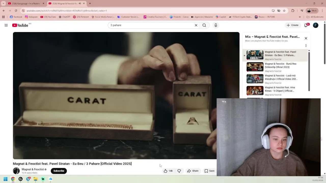Play Bună Rea video in the Mix list

pos(275,67)
